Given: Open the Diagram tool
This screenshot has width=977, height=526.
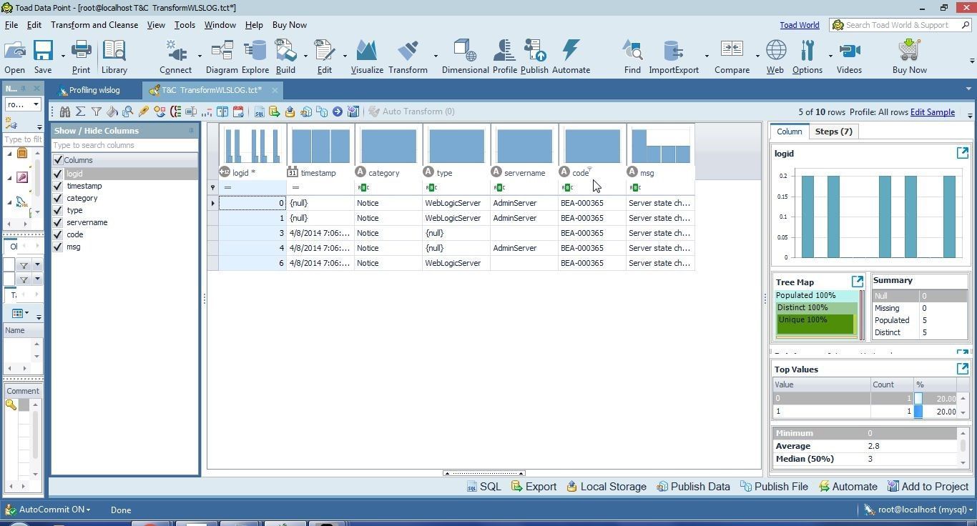Looking at the screenshot, I should pyautogui.click(x=222, y=57).
